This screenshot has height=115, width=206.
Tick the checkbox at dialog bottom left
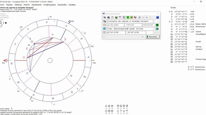point(104,37)
